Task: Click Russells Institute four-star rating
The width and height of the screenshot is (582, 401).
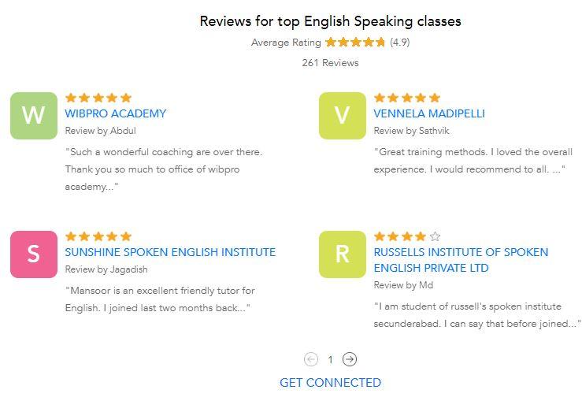Action: pos(407,236)
